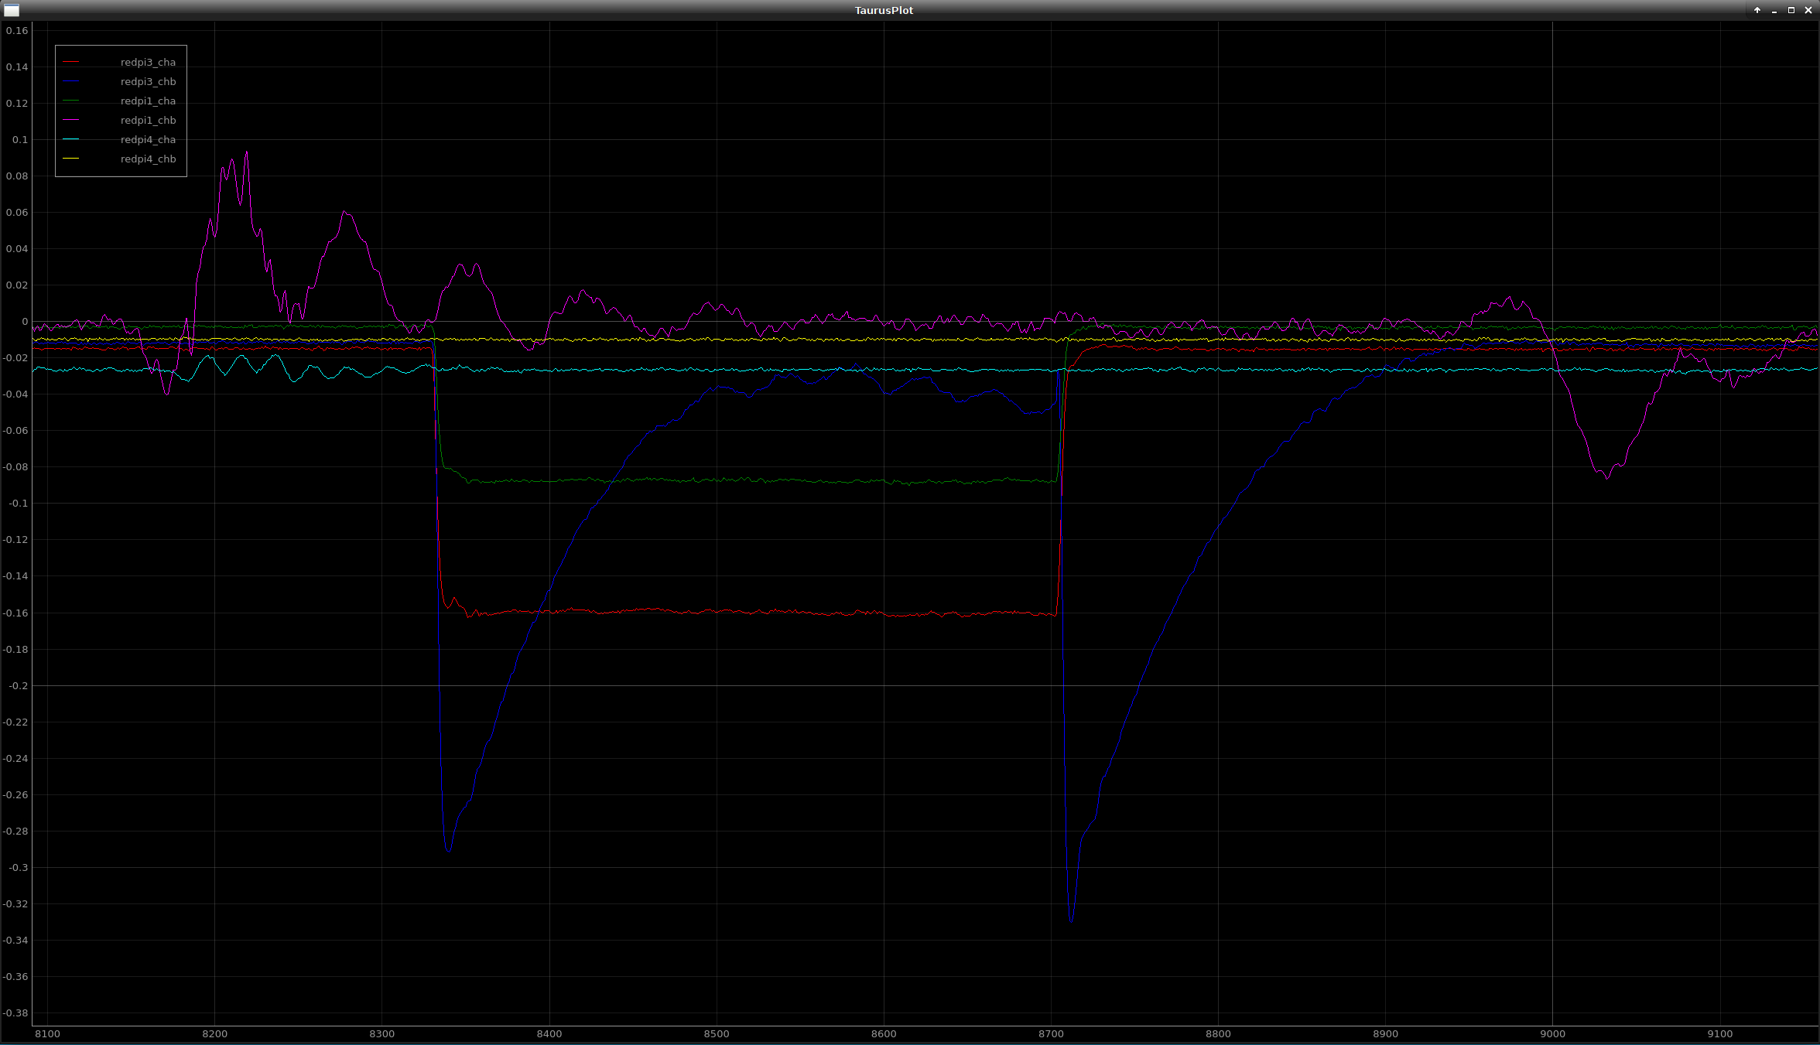
Task: Select redpi4_cha legend entry
Action: [148, 140]
